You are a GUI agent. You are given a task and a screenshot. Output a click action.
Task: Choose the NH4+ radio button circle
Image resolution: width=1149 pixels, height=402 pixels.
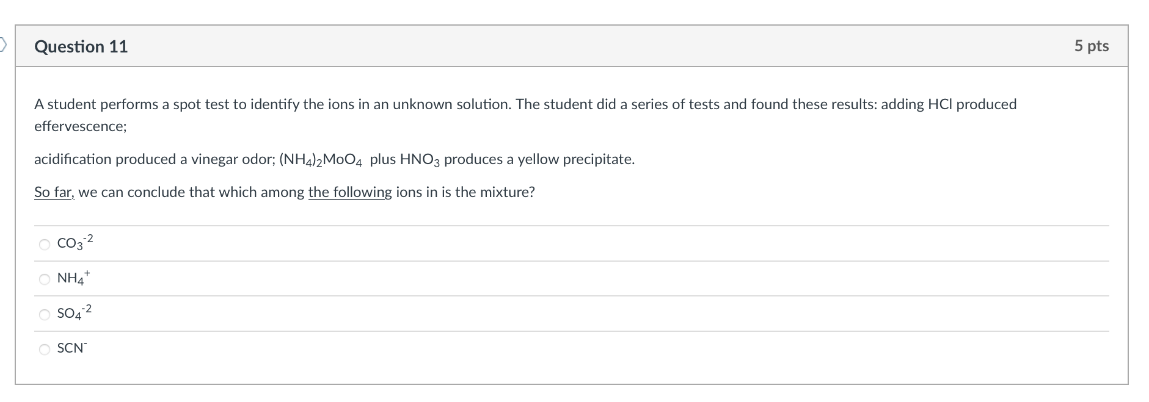(x=45, y=279)
